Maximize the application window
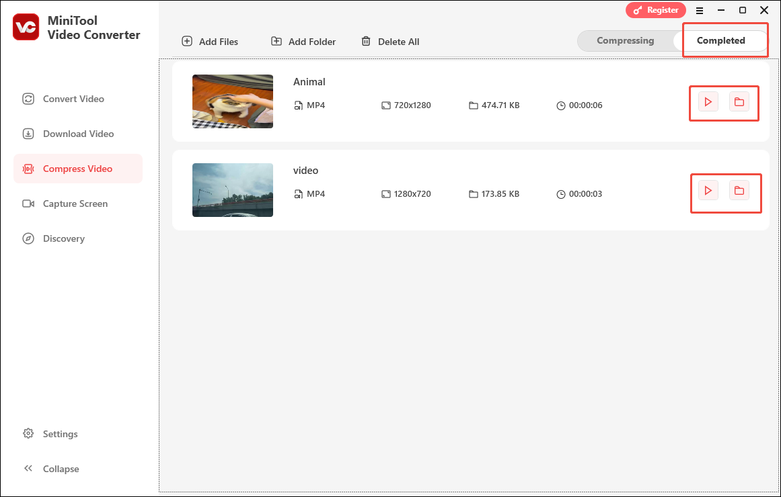781x497 pixels. pyautogui.click(x=742, y=11)
